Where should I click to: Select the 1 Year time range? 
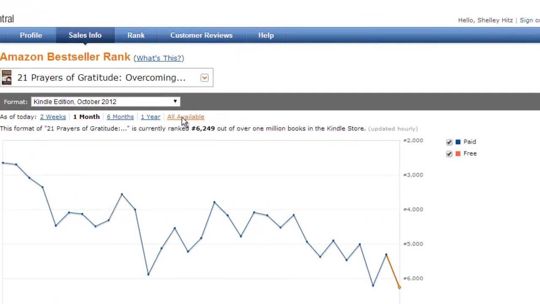point(151,117)
